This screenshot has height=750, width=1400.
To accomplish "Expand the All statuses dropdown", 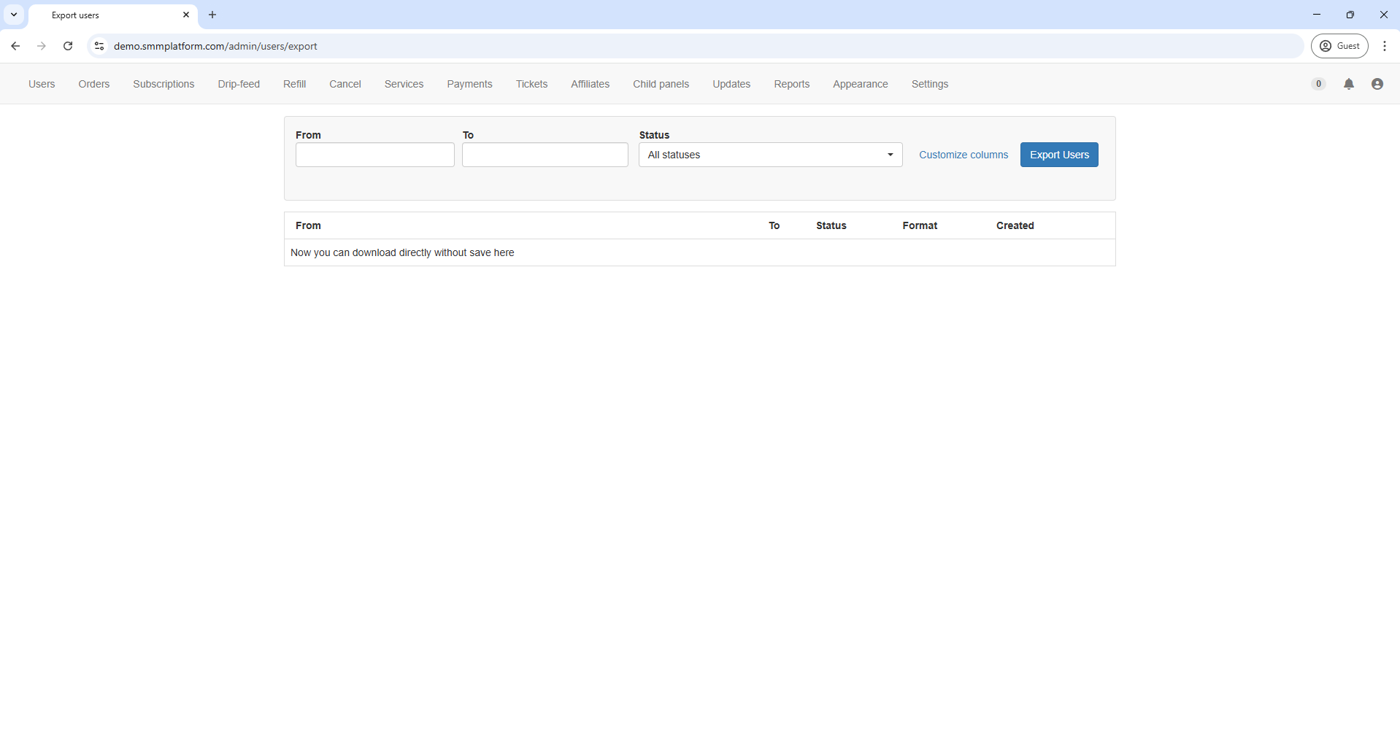I will point(770,155).
